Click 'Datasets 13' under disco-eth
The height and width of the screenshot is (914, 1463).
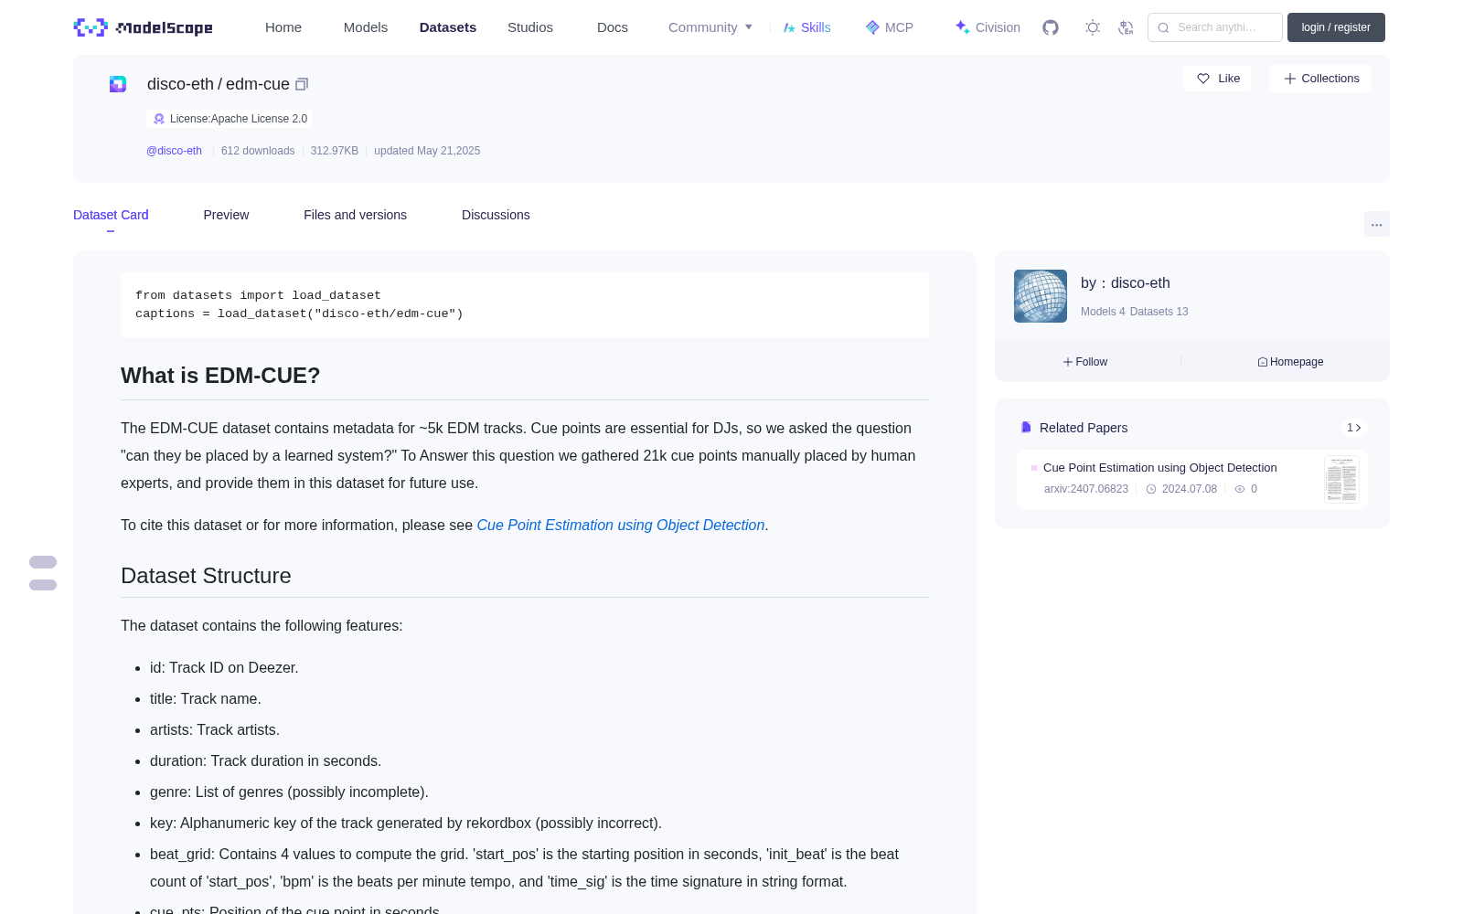tap(1159, 312)
